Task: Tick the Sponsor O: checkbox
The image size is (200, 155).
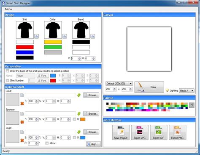Action: pyautogui.click(x=74, y=119)
